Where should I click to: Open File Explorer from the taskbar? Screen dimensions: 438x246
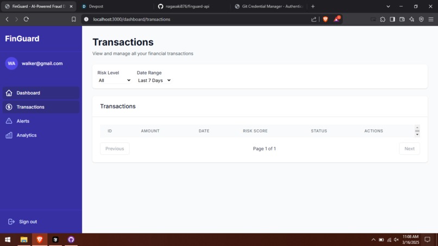24,239
